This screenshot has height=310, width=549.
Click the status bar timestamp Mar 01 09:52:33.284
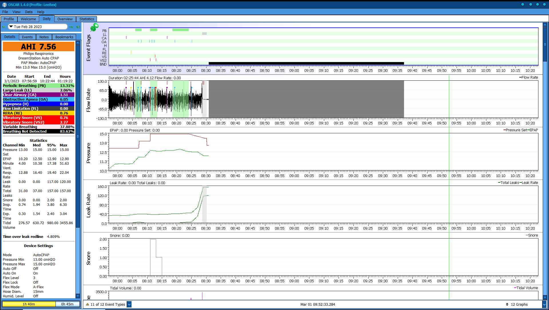(x=318, y=304)
